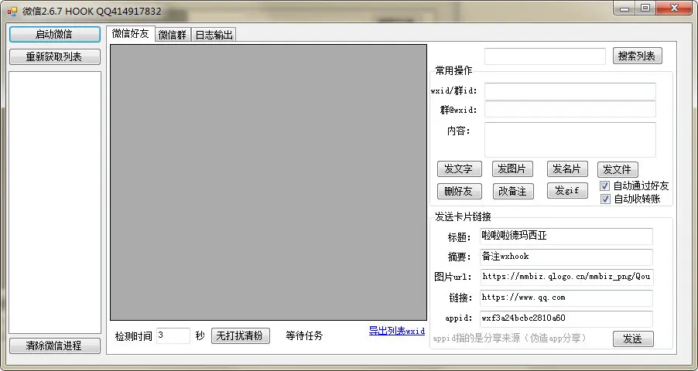Click the 发名片 button

click(x=567, y=169)
